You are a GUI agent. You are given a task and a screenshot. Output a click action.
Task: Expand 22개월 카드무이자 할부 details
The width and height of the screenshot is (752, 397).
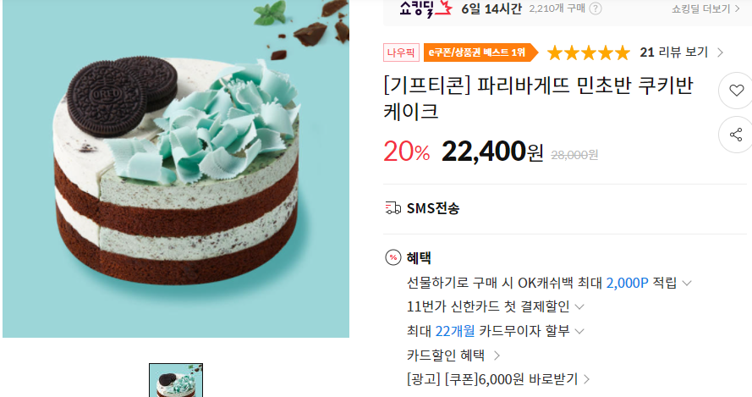click(579, 331)
